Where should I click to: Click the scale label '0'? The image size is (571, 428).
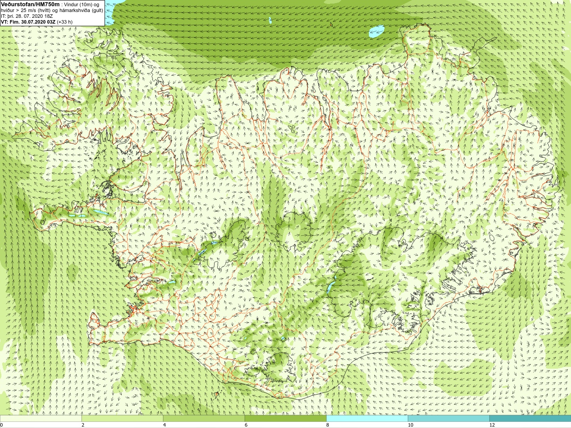(2, 425)
